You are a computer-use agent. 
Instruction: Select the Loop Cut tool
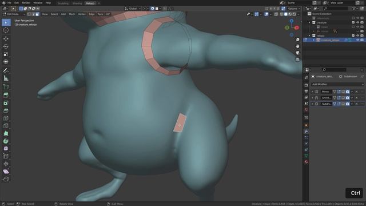point(6,118)
